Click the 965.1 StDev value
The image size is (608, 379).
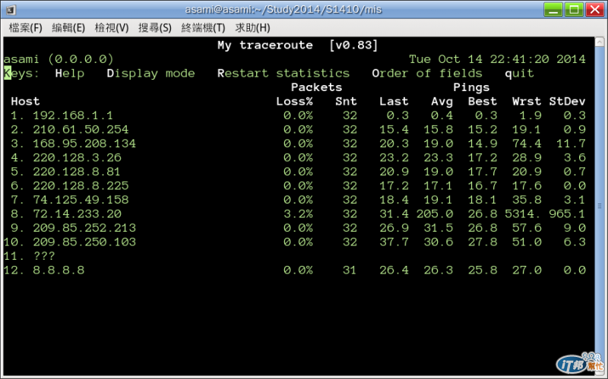pos(567,214)
